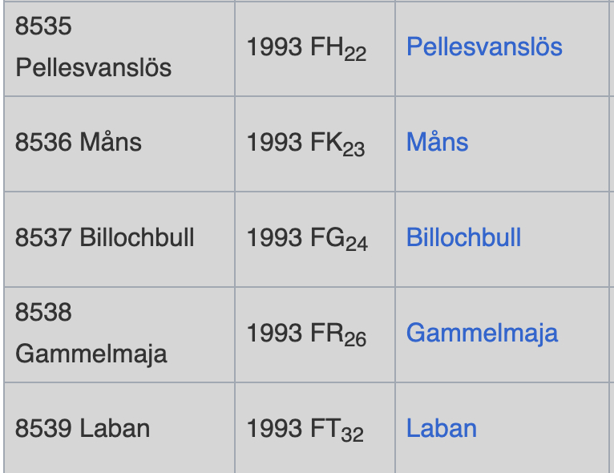614x473 pixels.
Task: Select the 8536 Måns name cell
Action: 79,143
